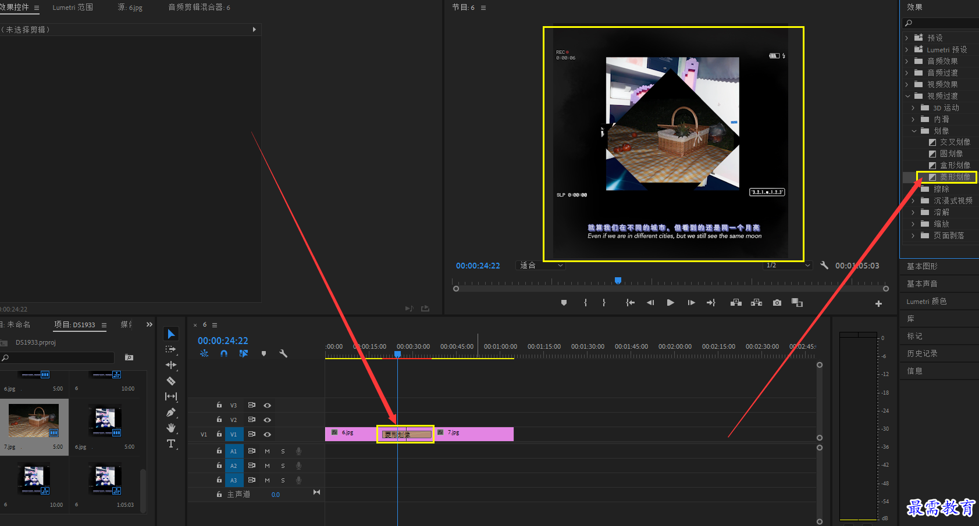
Task: Go to Out point in program monitor
Action: point(711,303)
